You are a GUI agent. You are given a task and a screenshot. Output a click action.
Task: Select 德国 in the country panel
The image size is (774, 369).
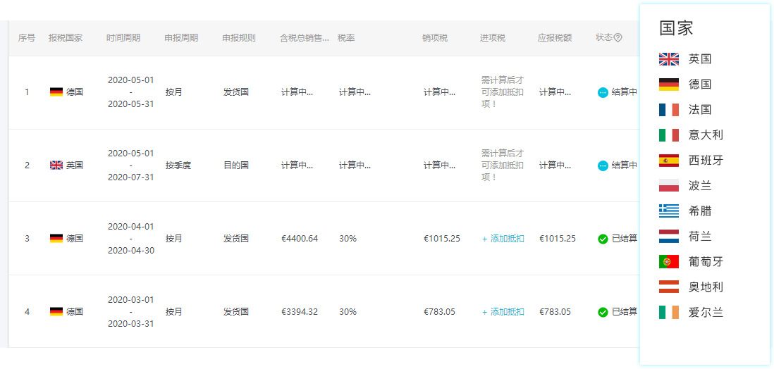tap(700, 85)
